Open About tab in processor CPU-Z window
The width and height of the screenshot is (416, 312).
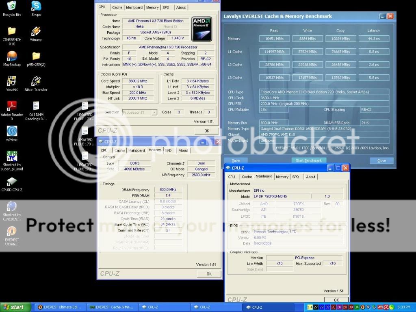click(x=181, y=7)
